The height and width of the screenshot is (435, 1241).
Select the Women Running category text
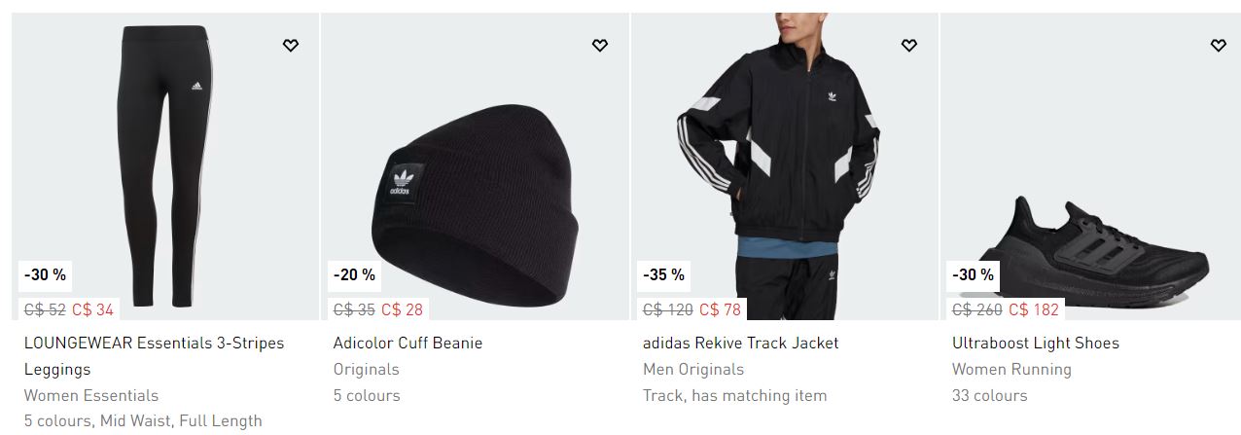[1011, 369]
